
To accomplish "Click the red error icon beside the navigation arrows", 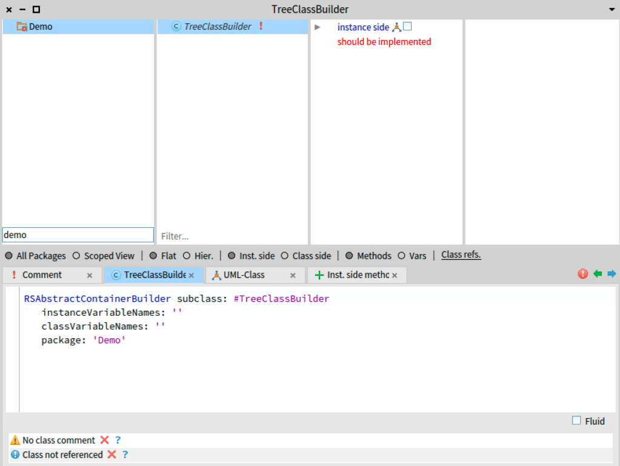I will click(x=583, y=274).
